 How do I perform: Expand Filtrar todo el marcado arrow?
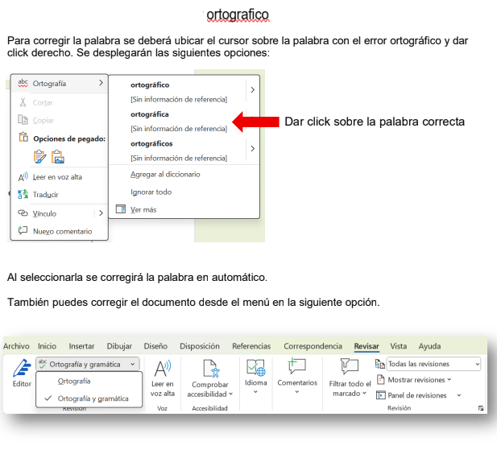(x=365, y=393)
